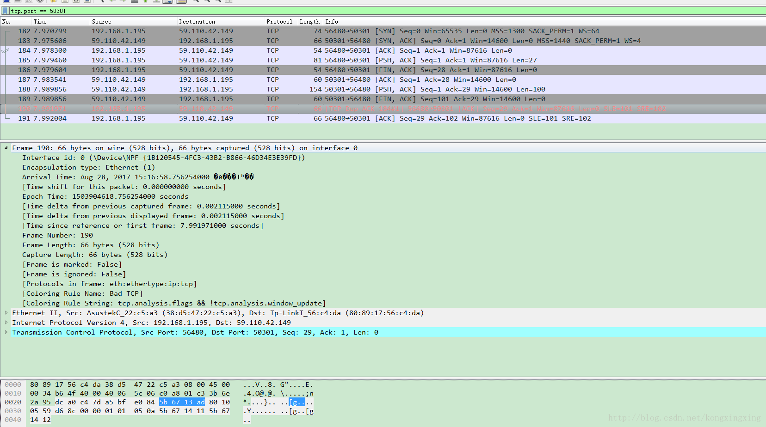Select the Ethernet II, Src: AsustekC line
This screenshot has width=766, height=427.
click(218, 313)
